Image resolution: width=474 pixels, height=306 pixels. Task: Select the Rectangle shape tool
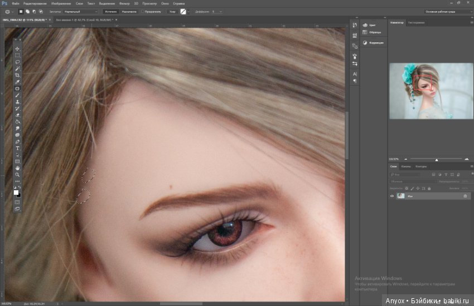pyautogui.click(x=17, y=161)
